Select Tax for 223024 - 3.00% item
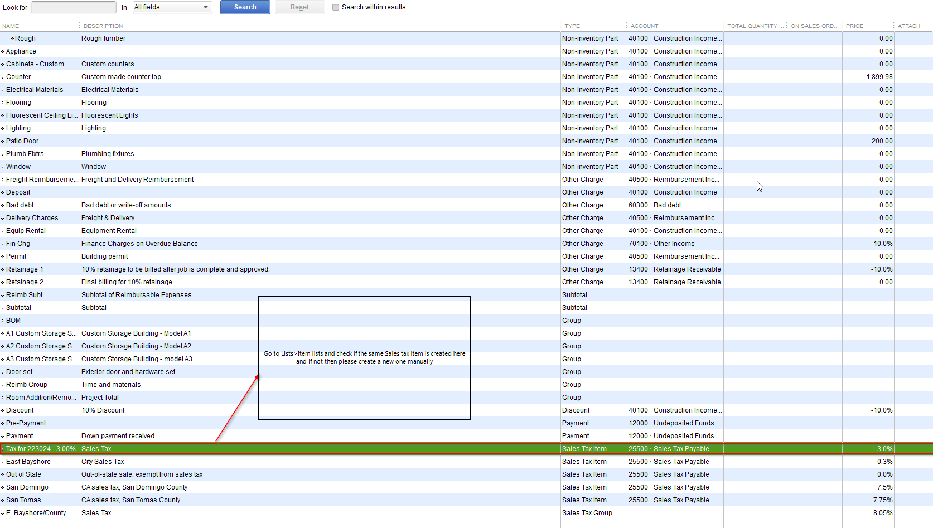Screen dimensions: 933x528 tap(41, 449)
